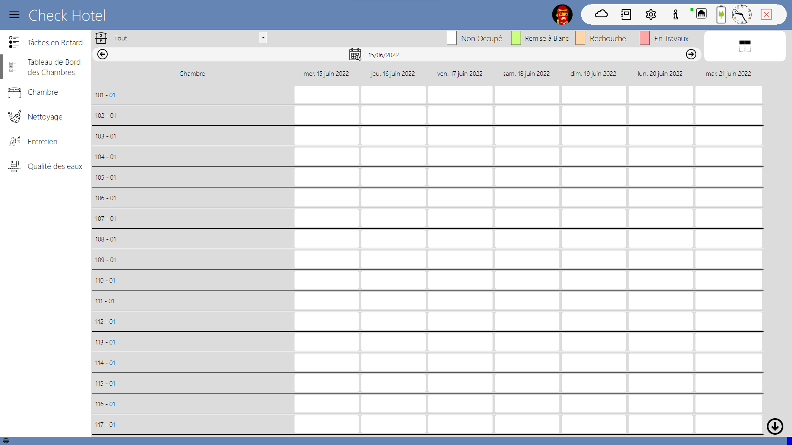
Task: Select room row 101 - 01
Action: point(427,95)
